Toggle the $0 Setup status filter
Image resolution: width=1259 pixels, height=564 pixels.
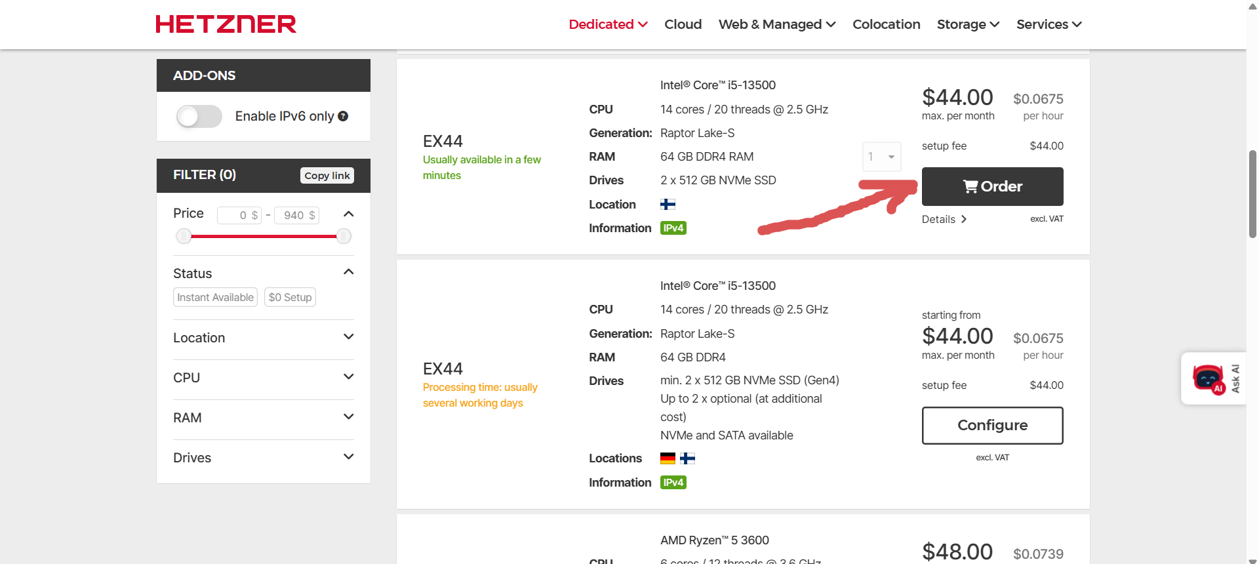[290, 297]
